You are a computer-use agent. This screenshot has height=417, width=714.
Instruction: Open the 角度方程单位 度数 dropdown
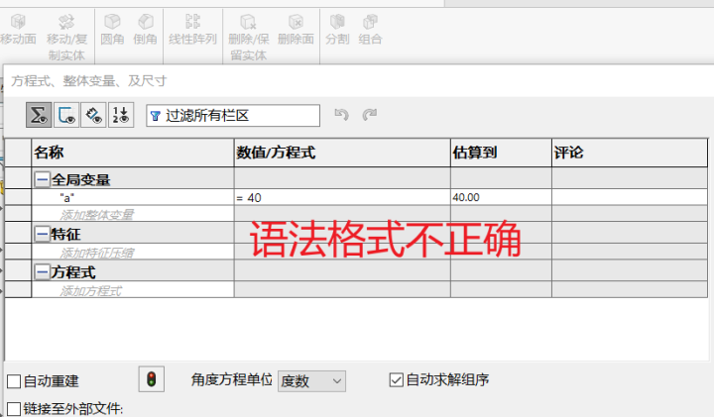point(311,381)
